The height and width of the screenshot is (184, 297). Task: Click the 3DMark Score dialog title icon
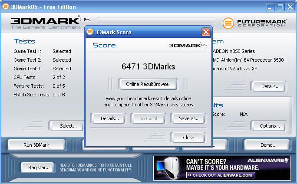[x=90, y=32]
